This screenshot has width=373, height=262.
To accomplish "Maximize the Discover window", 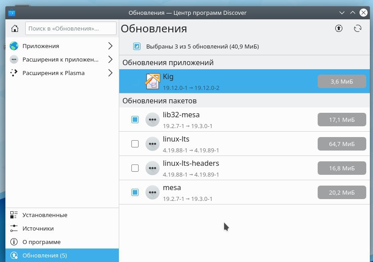I will click(353, 13).
